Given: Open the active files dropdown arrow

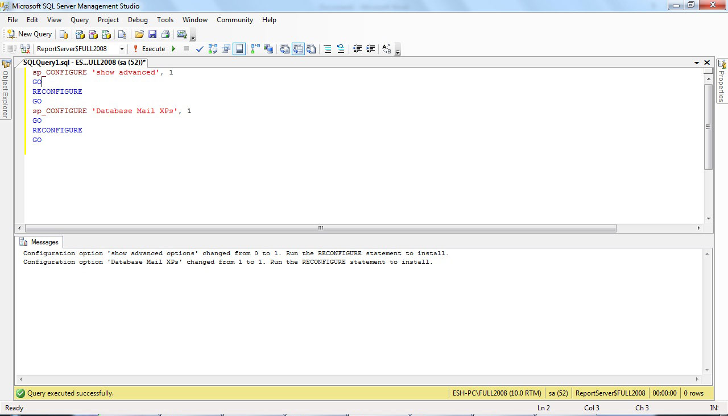Looking at the screenshot, I should point(697,63).
